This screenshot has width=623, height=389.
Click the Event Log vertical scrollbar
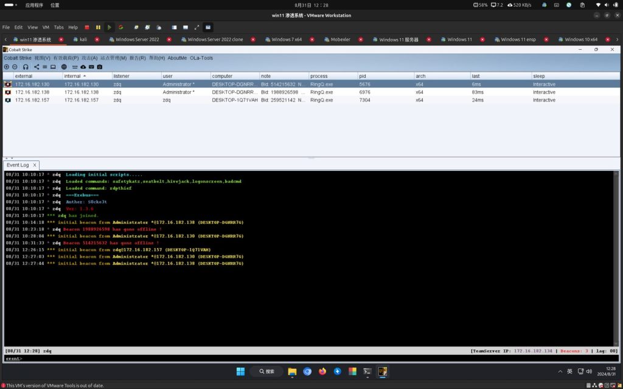pos(616,259)
